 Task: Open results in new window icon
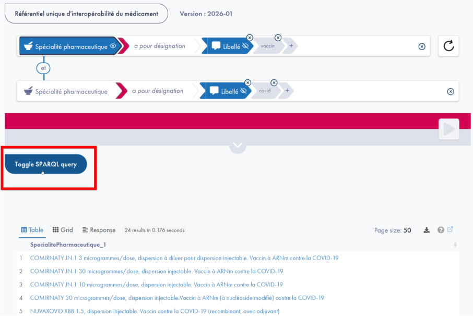click(x=450, y=229)
